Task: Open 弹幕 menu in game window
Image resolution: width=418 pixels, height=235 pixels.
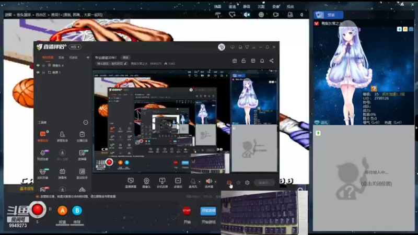Action: pyautogui.click(x=217, y=6)
